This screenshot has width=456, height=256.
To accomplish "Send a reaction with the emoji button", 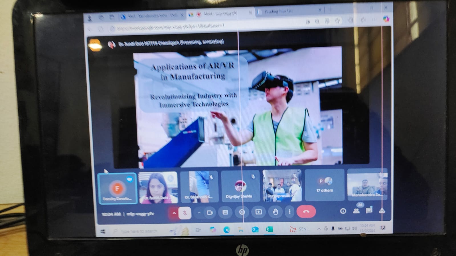I will [242, 212].
